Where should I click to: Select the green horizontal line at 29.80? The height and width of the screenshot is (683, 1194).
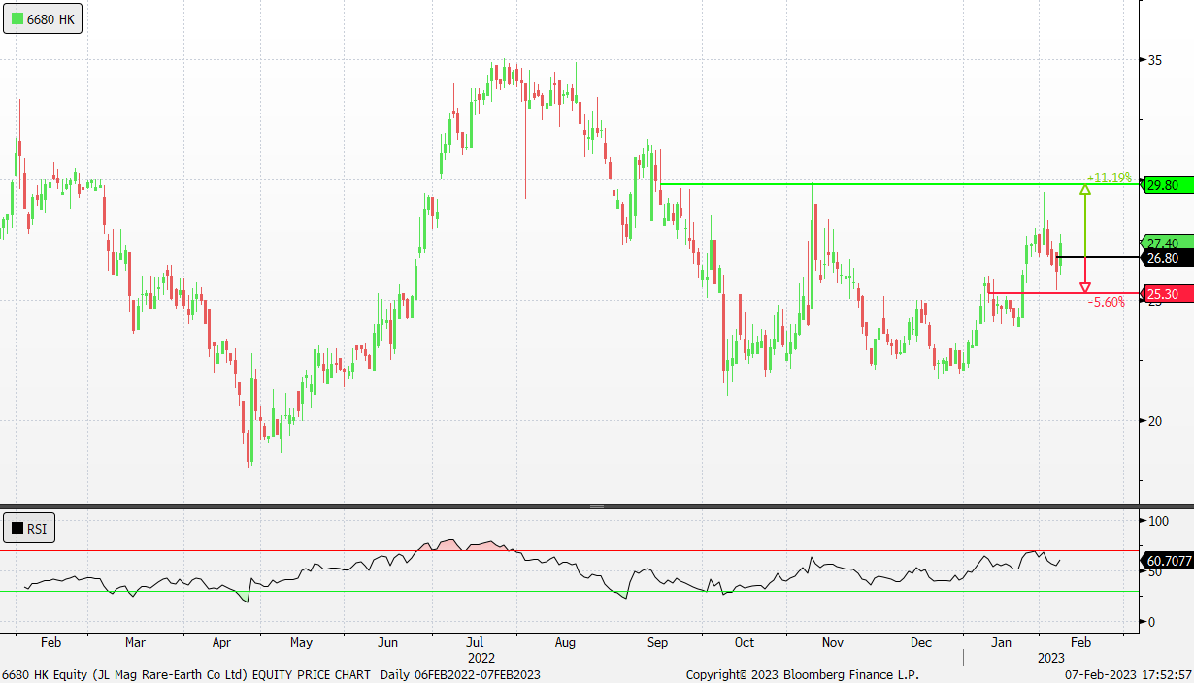point(898,184)
